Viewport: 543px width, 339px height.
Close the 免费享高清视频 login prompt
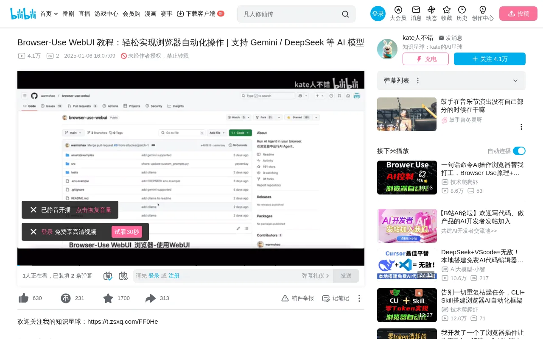coord(34,232)
